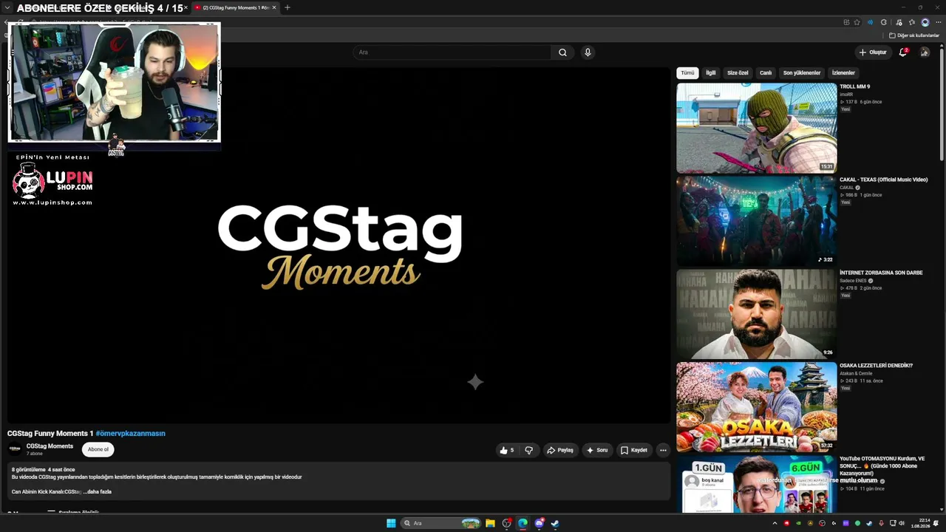Screen dimensions: 946x532
Task: Open the 'CAKAL - TEXAS' music video thumbnail
Action: 756,221
